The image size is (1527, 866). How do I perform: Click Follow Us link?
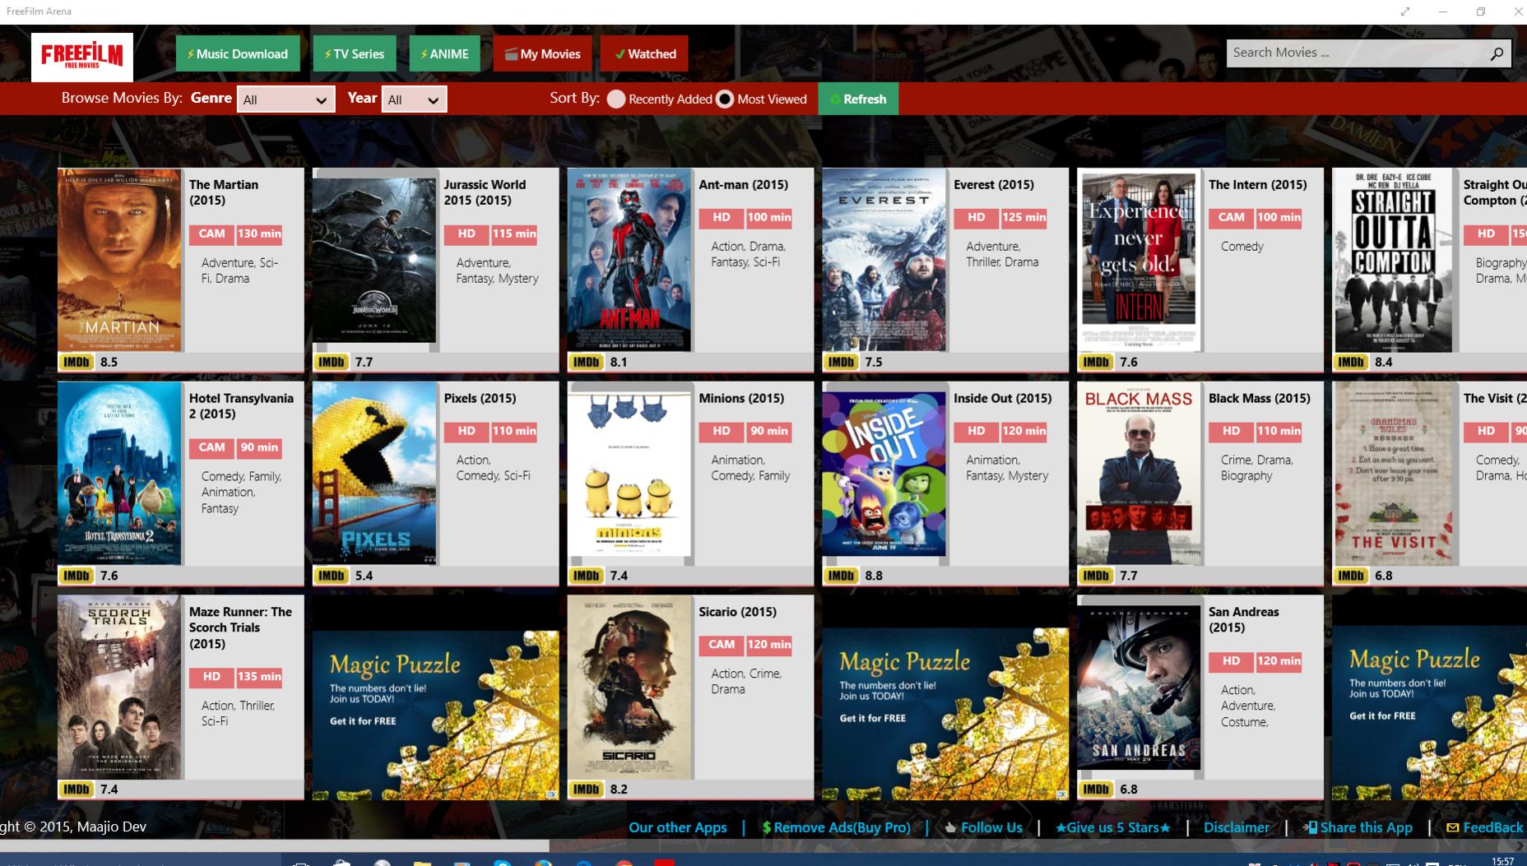983,827
